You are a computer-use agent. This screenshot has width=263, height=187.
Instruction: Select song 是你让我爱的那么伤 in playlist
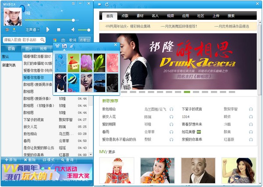55,148
